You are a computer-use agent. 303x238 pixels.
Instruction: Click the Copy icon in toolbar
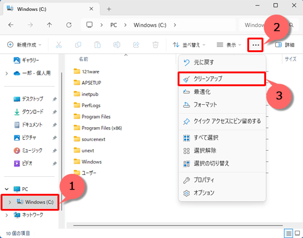pyautogui.click(x=78, y=45)
